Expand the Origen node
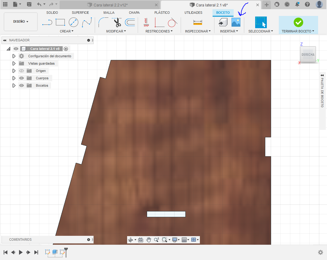The height and width of the screenshot is (260, 327). pos(14,71)
